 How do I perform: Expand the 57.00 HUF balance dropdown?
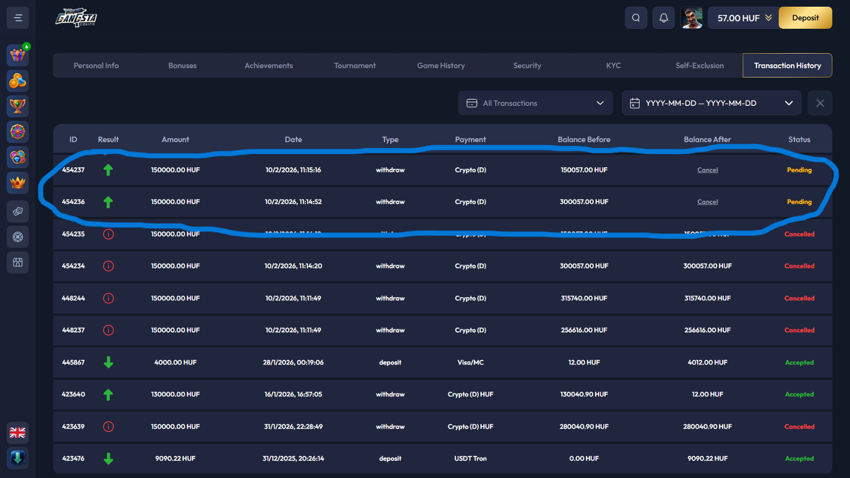[x=744, y=18]
